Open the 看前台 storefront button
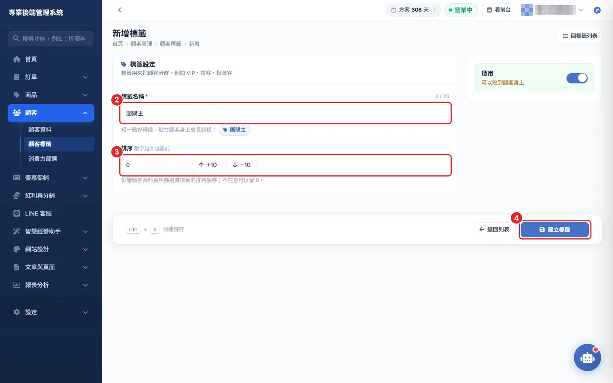The image size is (613, 383). click(x=498, y=10)
